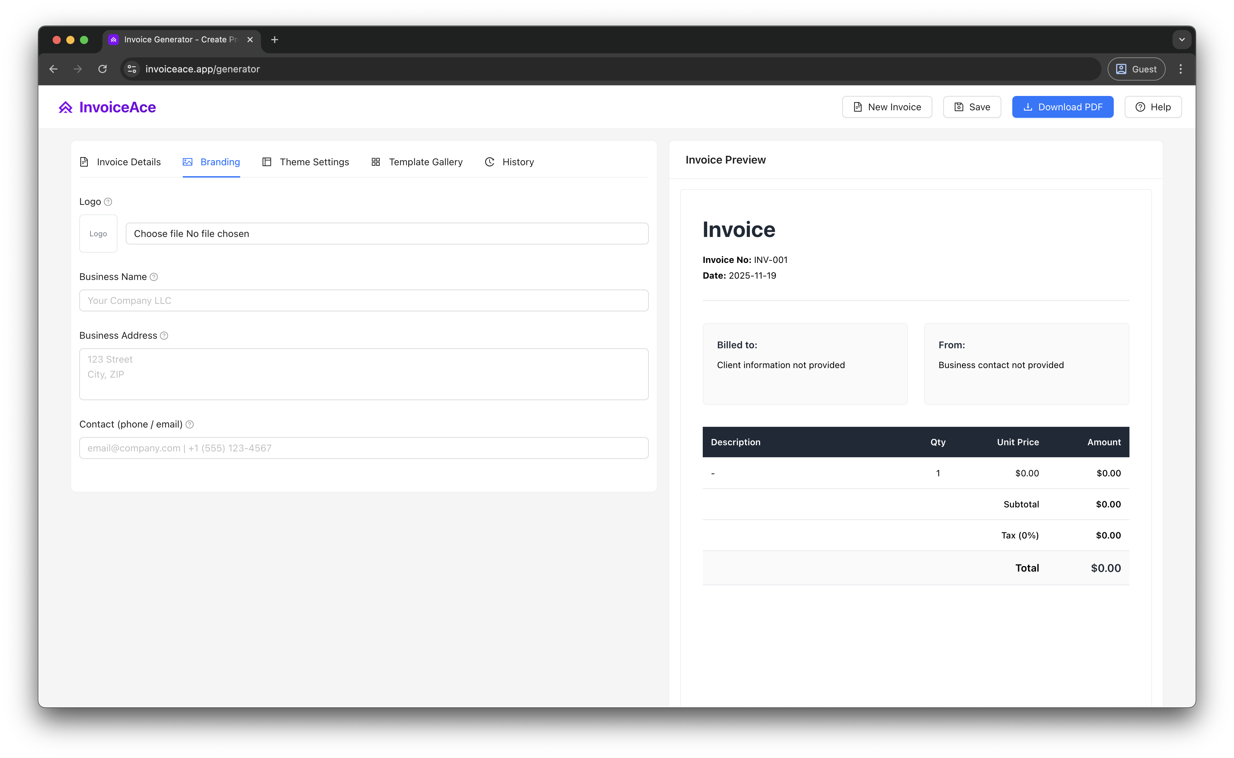Click the Contact field help icon
This screenshot has height=758, width=1234.
[x=190, y=424]
